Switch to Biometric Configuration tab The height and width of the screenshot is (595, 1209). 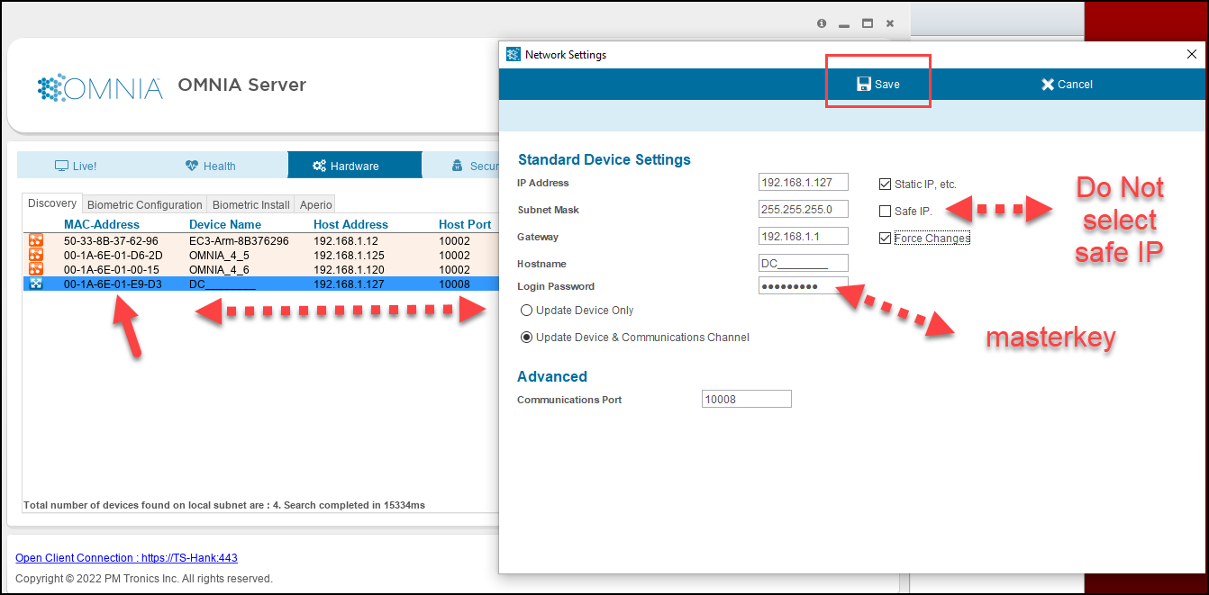coord(145,204)
